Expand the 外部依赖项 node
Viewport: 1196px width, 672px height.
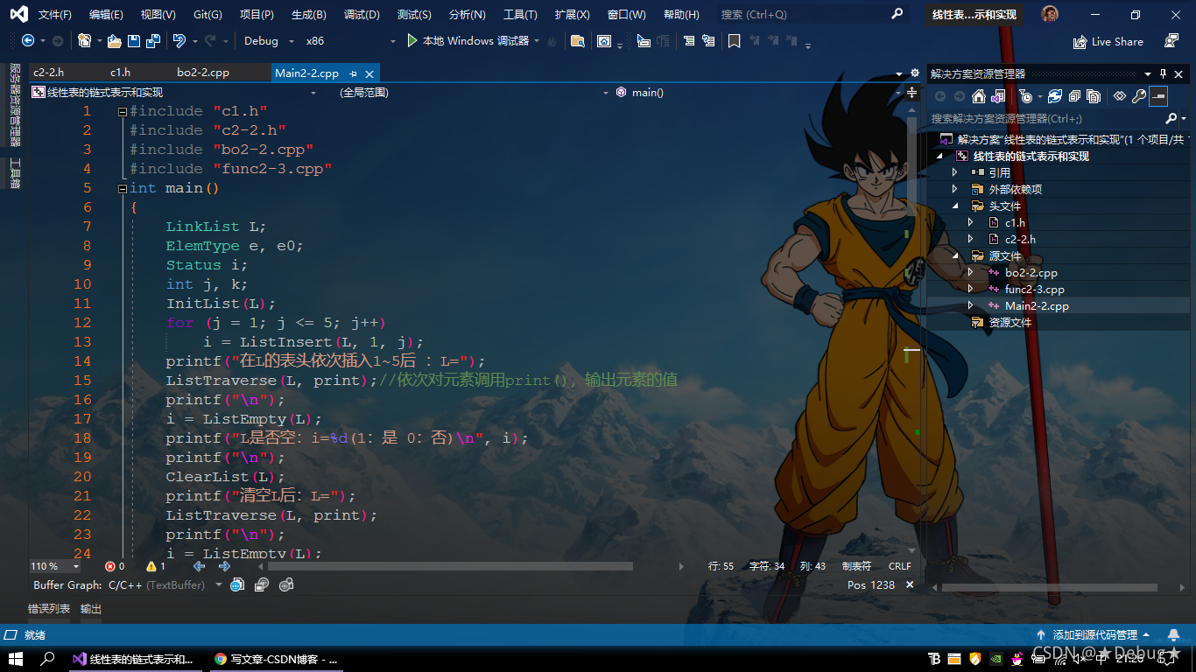(x=955, y=189)
